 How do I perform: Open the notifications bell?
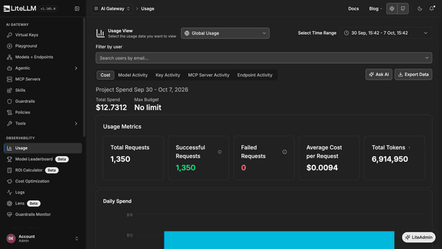tap(432, 9)
